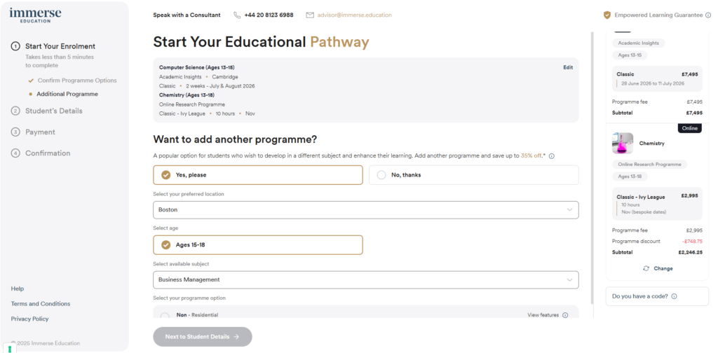
Task: Click the info icon beside code question
Action: (675, 296)
